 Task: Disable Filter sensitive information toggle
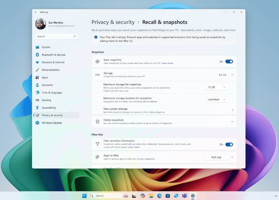click(229, 144)
